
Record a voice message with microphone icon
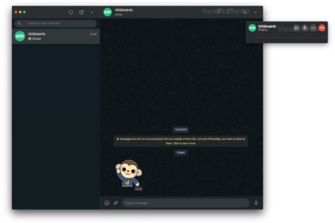256,203
